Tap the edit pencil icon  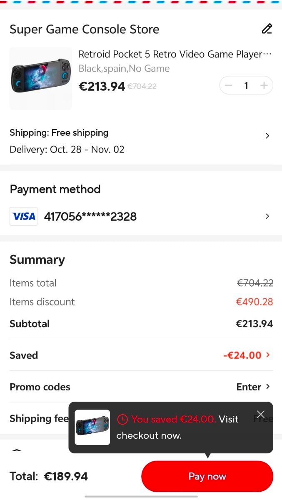pos(267,29)
